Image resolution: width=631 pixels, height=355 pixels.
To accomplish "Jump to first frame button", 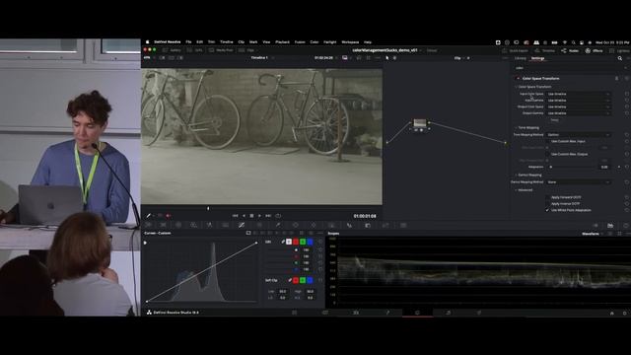I will 235,216.
